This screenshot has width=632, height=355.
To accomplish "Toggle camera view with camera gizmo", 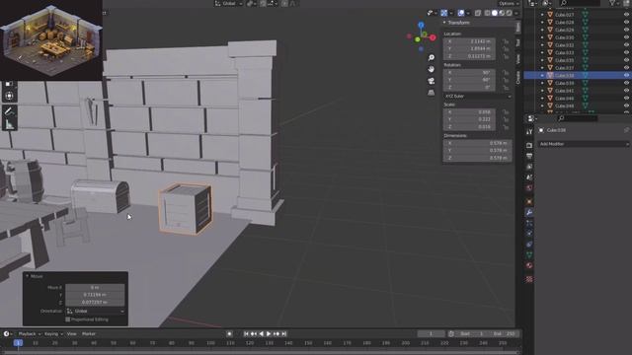I will 431,81.
